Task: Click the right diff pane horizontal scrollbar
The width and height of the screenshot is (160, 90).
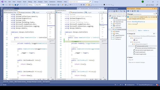Action: [x=71, y=79]
